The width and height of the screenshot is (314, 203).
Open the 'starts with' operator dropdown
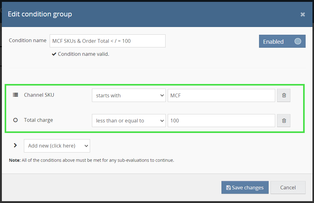pyautogui.click(x=129, y=95)
